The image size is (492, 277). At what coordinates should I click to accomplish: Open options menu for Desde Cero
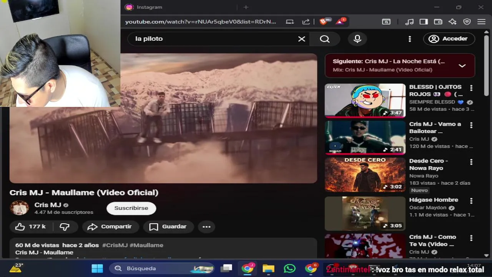coord(471,162)
